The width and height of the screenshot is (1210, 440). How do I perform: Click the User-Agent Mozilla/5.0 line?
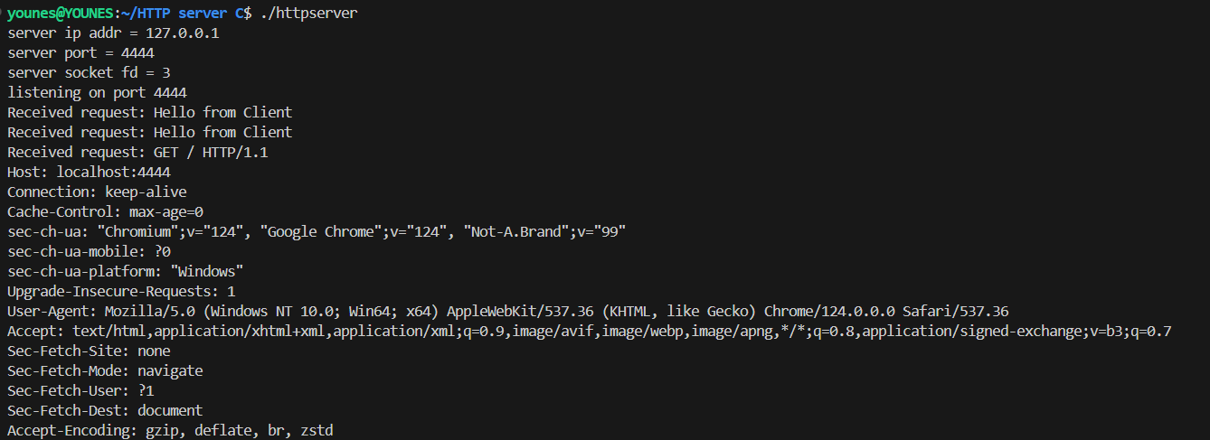(x=508, y=311)
